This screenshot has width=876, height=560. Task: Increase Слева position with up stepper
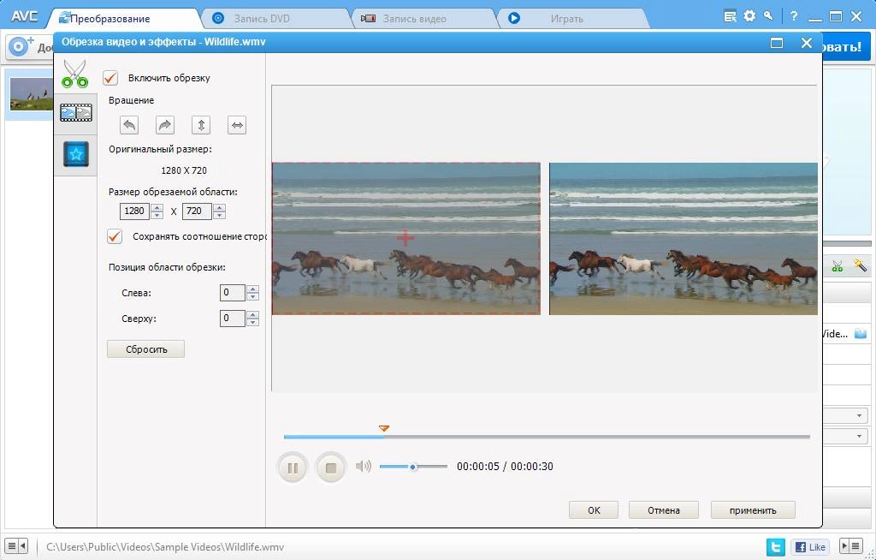253,289
